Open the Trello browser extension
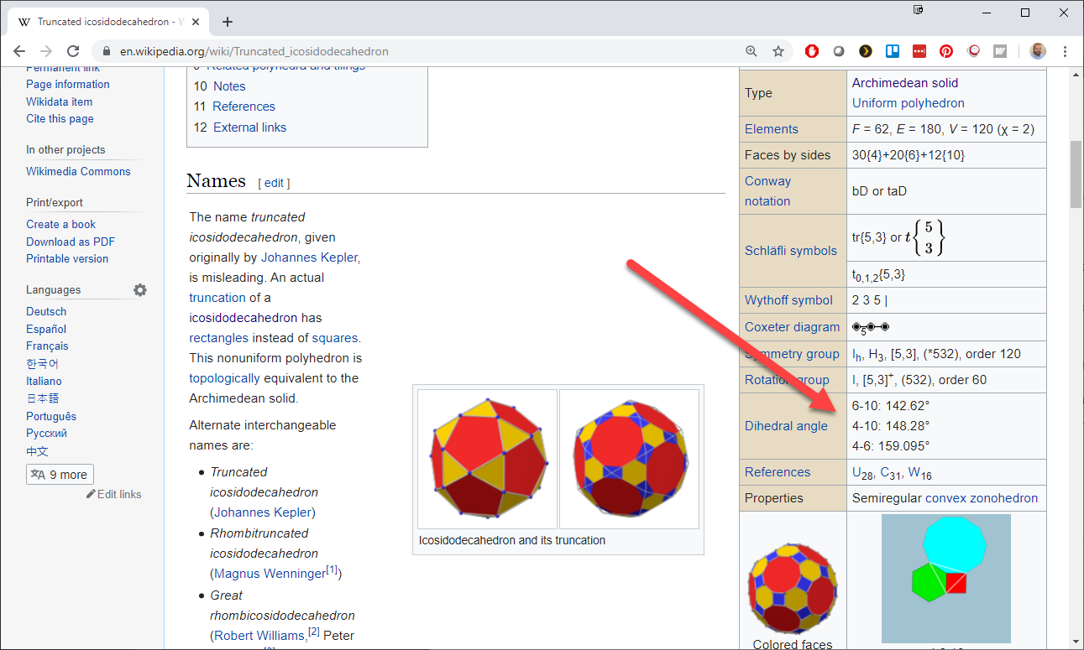 tap(893, 51)
